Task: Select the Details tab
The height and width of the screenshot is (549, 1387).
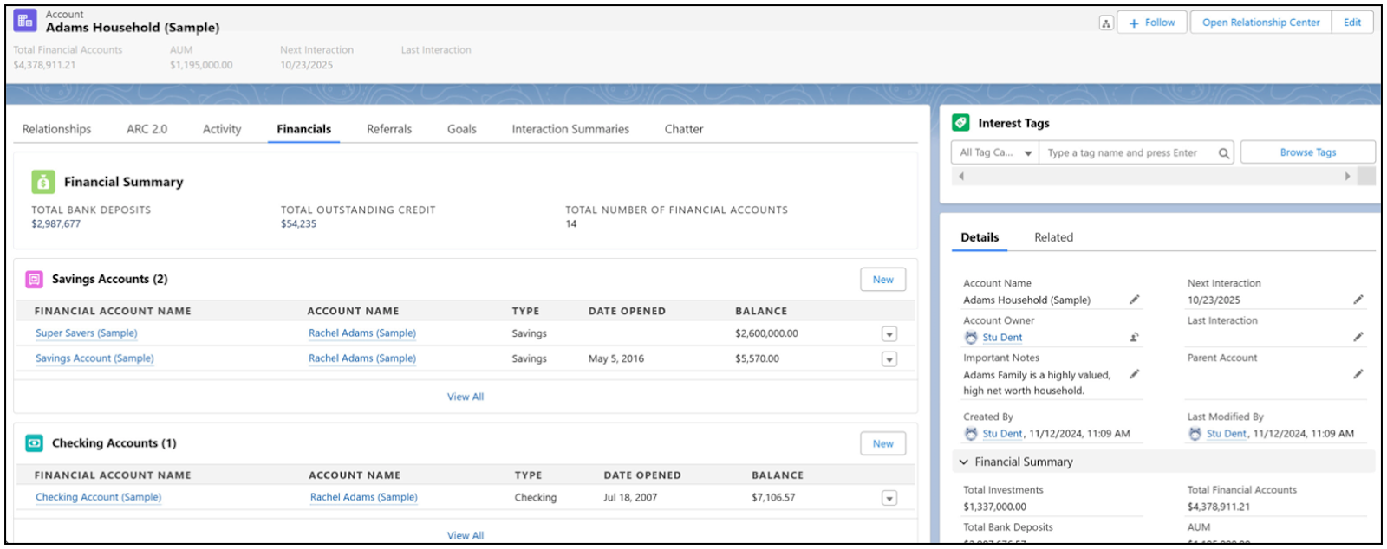Action: pyautogui.click(x=980, y=237)
